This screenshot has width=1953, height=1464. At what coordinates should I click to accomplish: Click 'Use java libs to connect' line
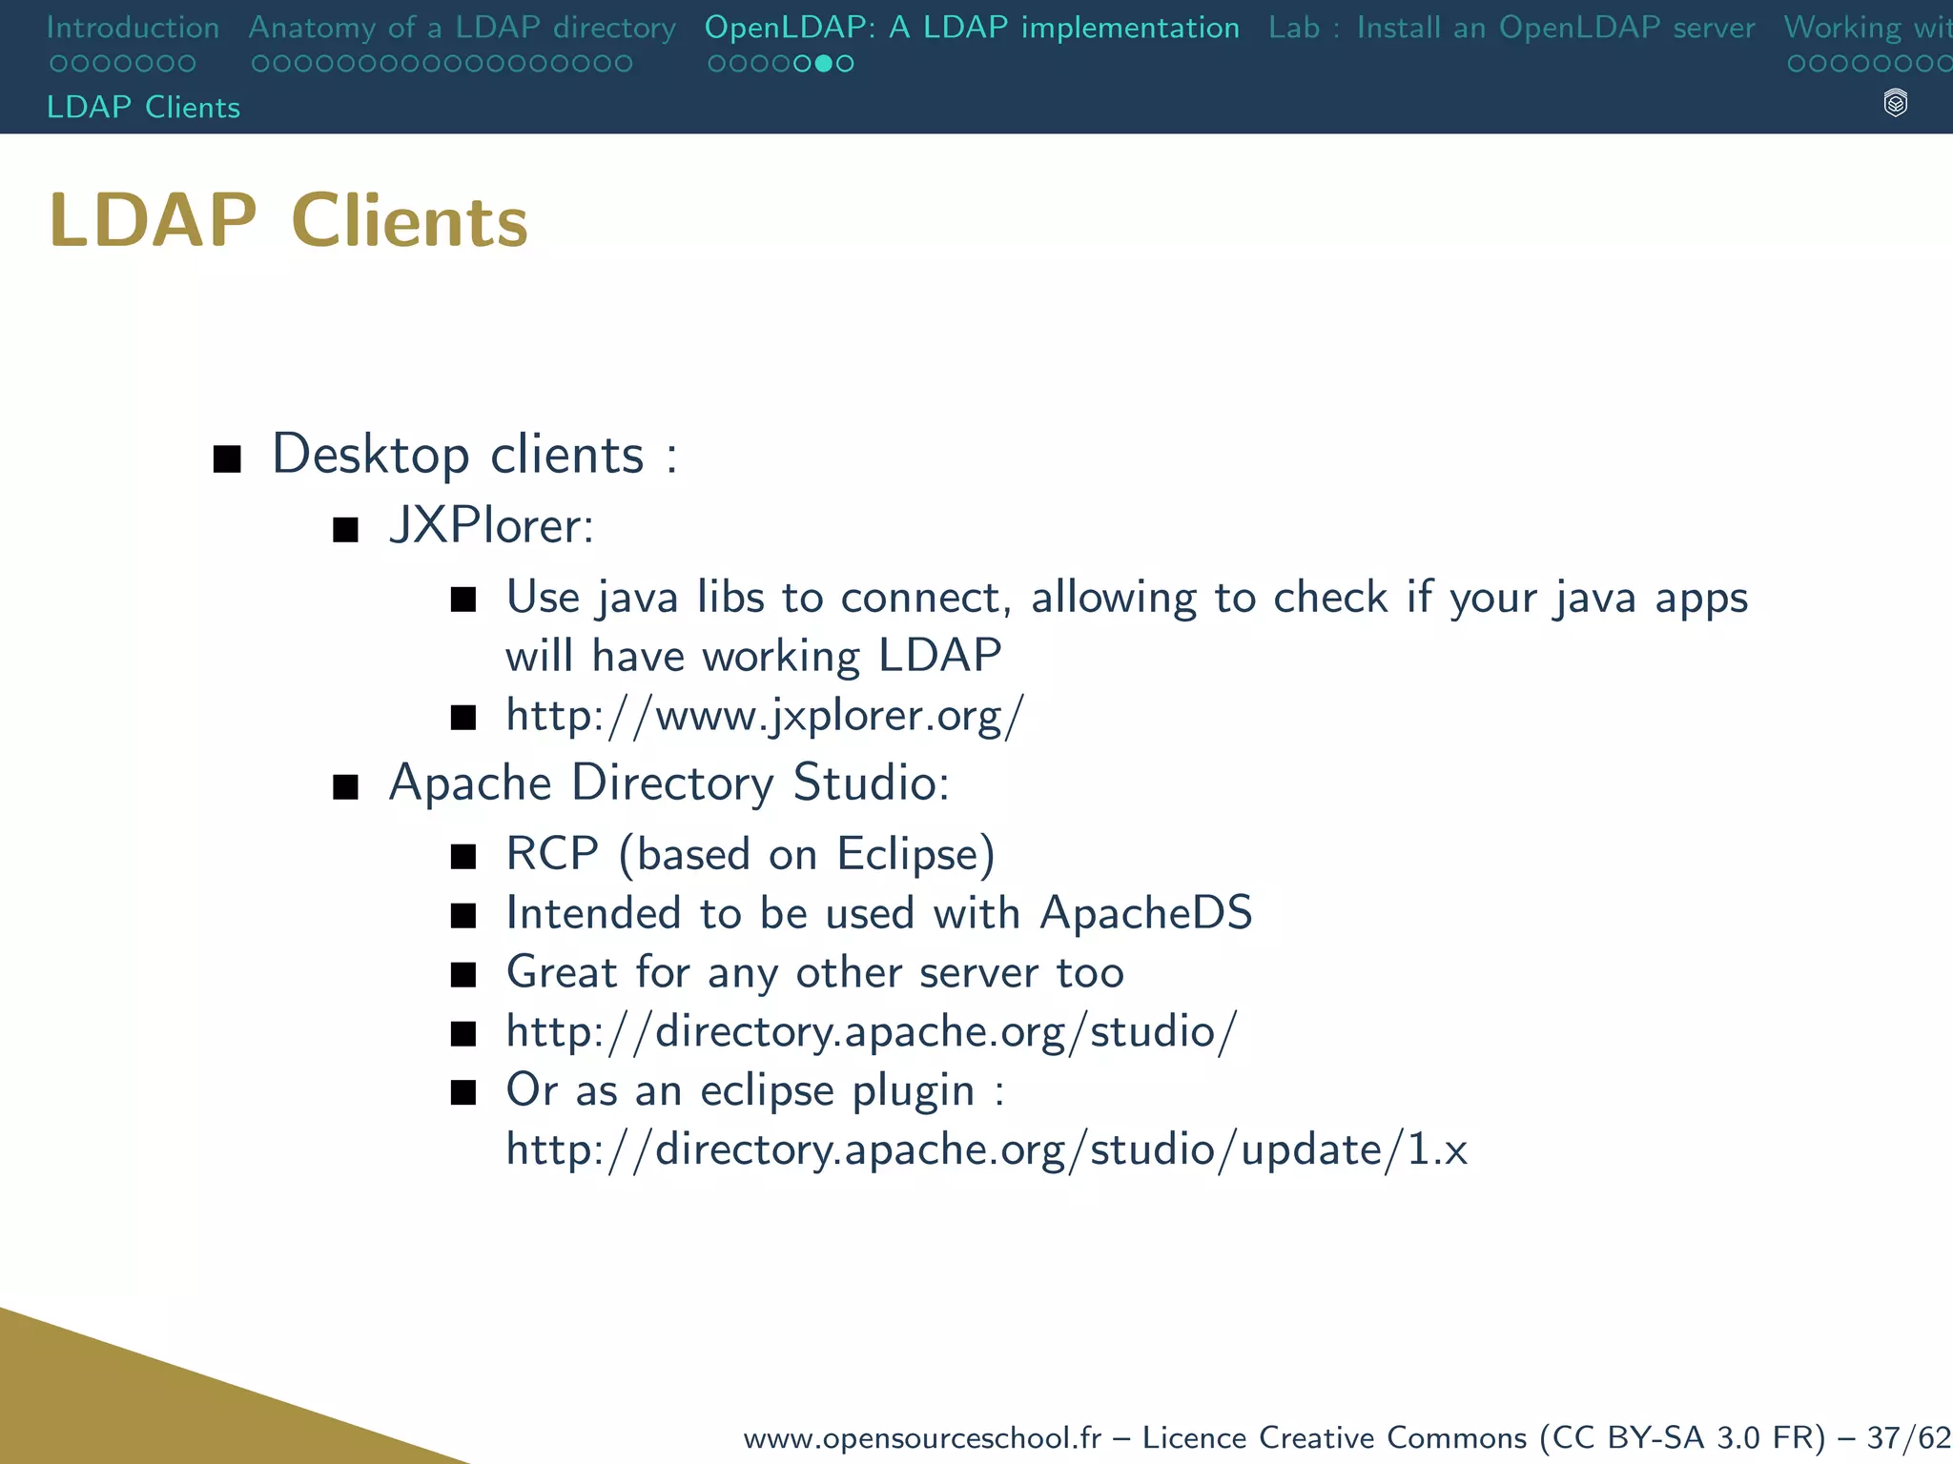click(1126, 598)
